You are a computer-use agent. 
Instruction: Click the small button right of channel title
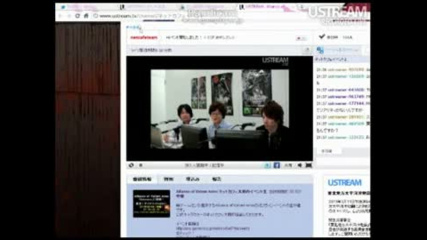[301, 38]
